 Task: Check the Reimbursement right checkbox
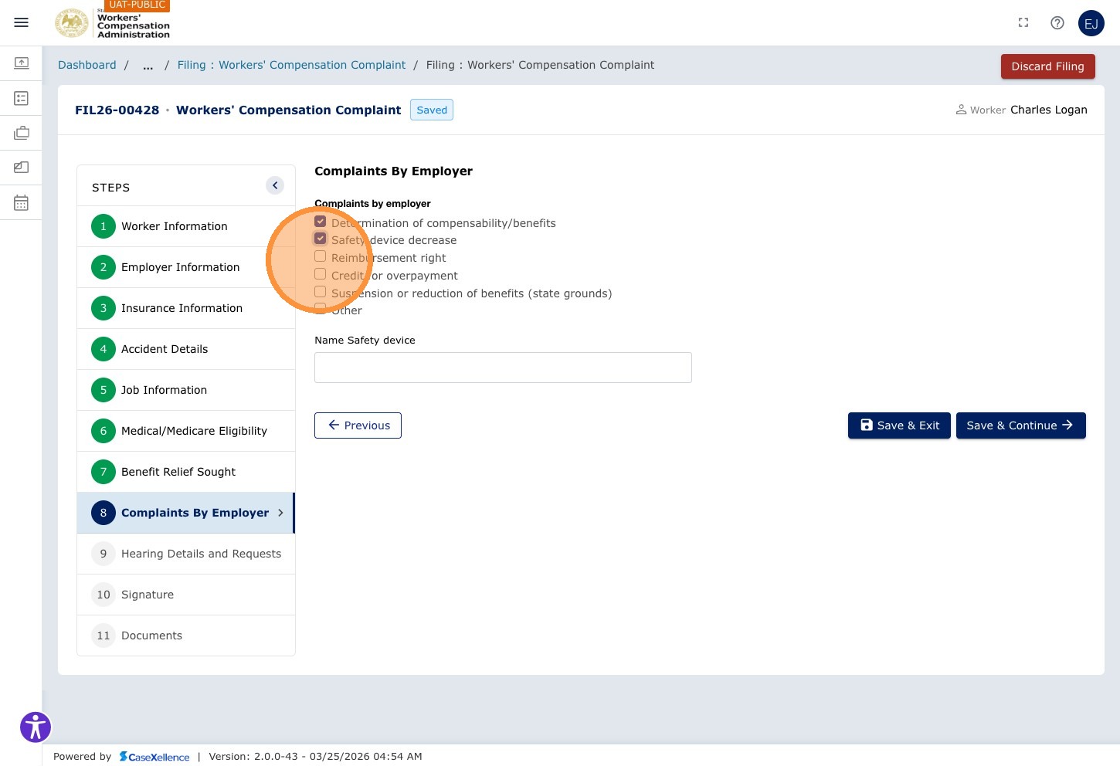pos(320,256)
